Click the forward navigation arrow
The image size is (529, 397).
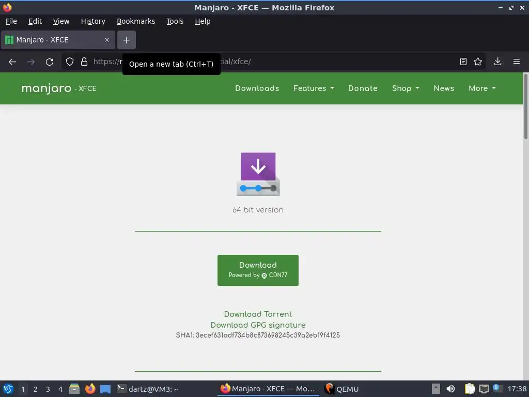(x=31, y=62)
